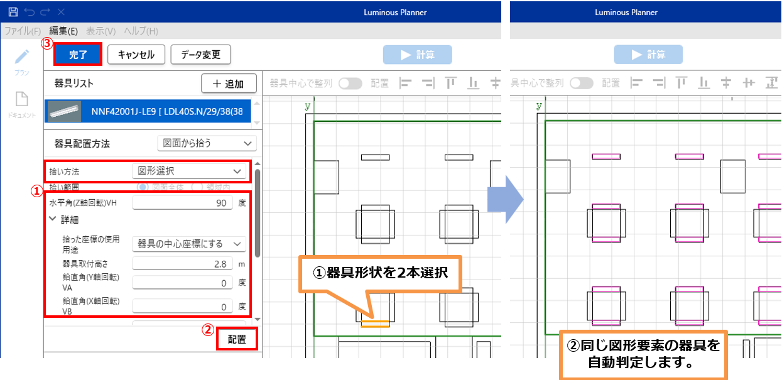Open the ファイル(F) menu
Screen dimensions: 782x380
(x=23, y=31)
